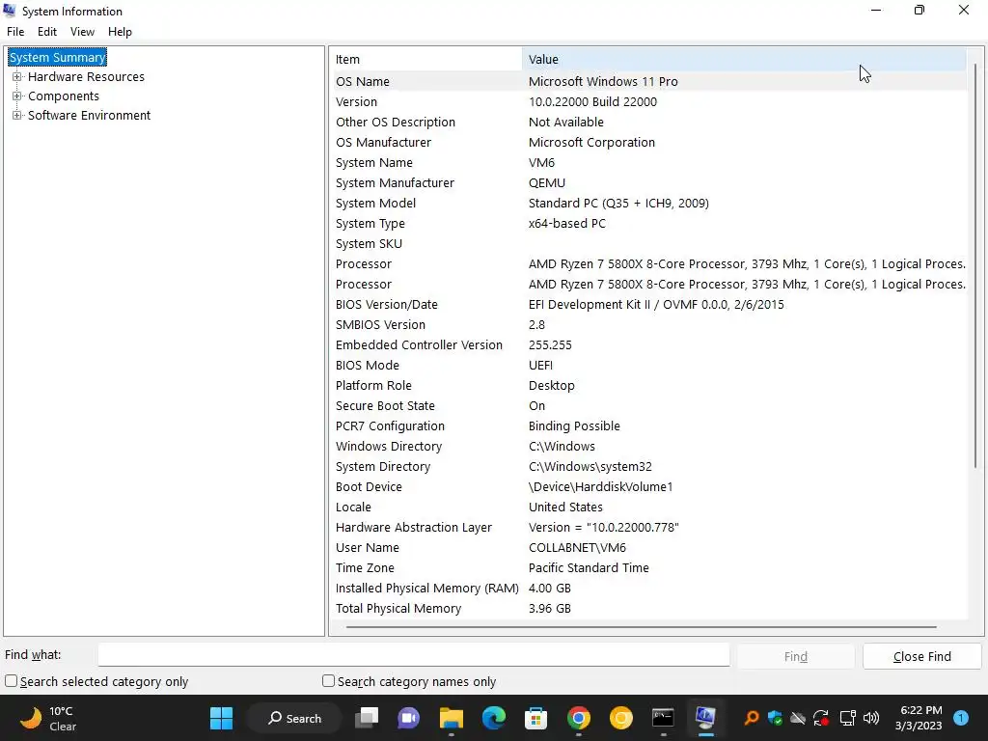This screenshot has width=988, height=741.
Task: Open the Windows Security tray icon
Action: pos(775,718)
